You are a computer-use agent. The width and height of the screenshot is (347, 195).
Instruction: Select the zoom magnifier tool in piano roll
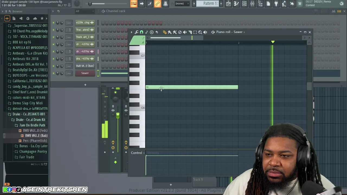point(200,32)
